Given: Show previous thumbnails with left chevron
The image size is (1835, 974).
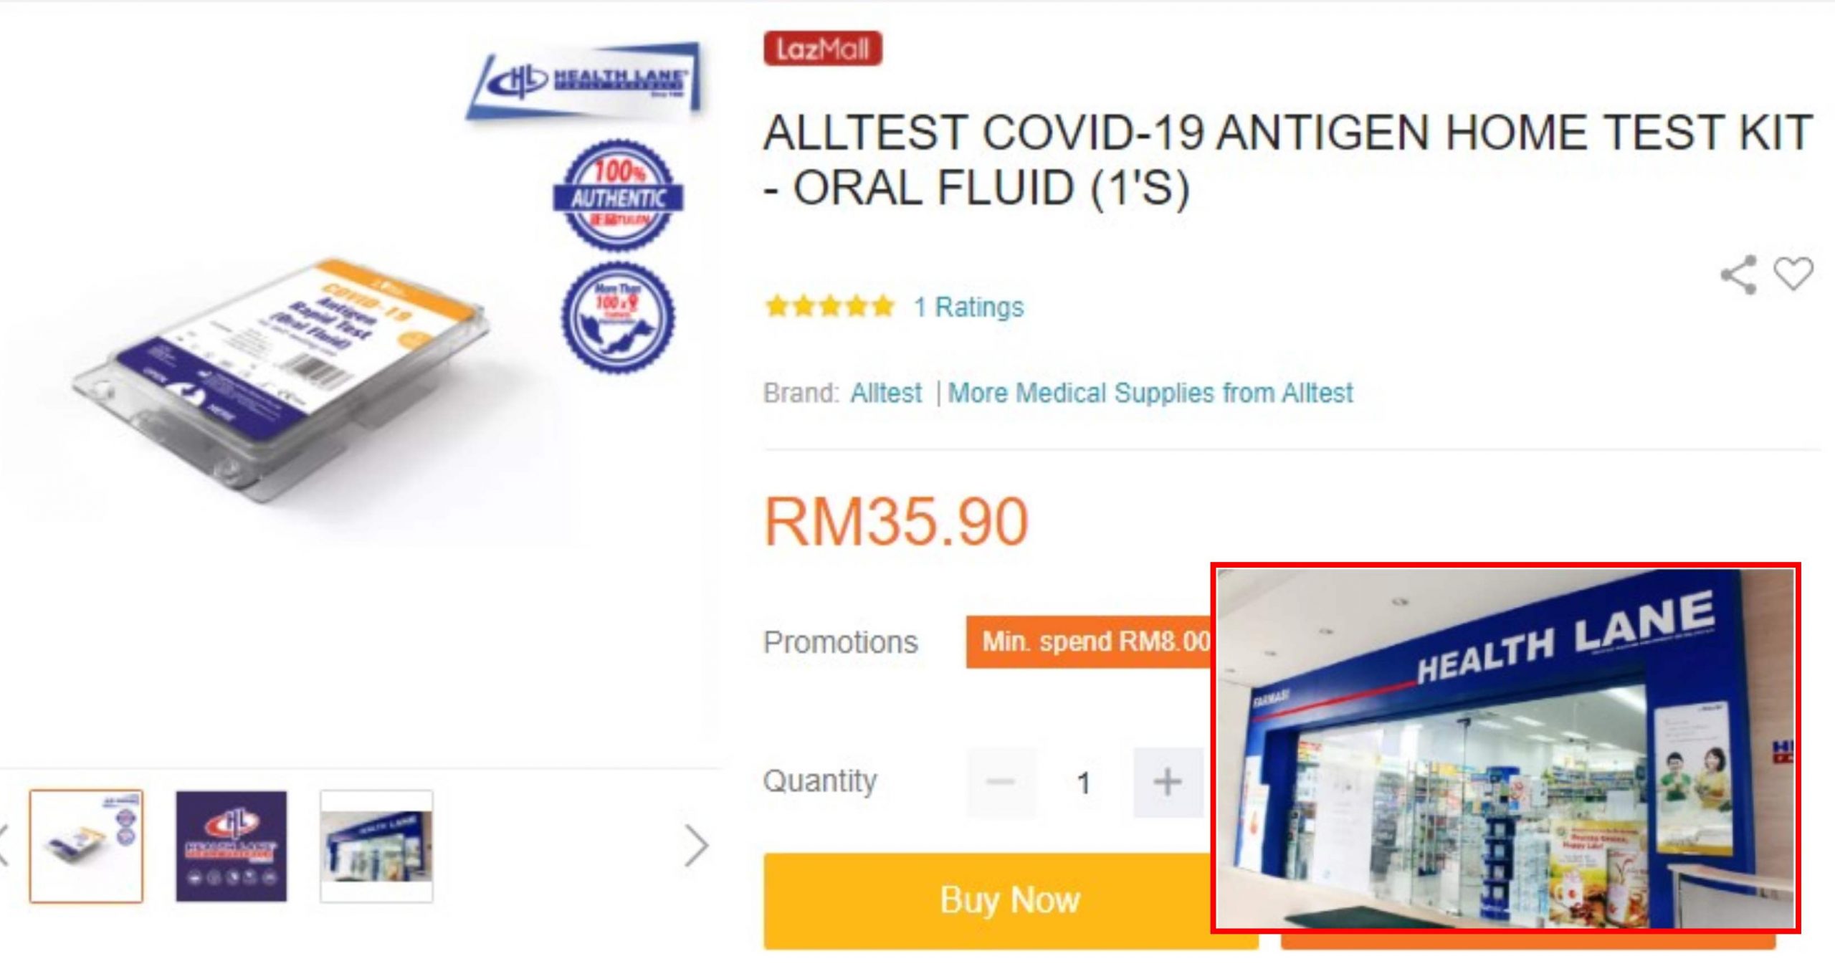Looking at the screenshot, I should point(4,846).
